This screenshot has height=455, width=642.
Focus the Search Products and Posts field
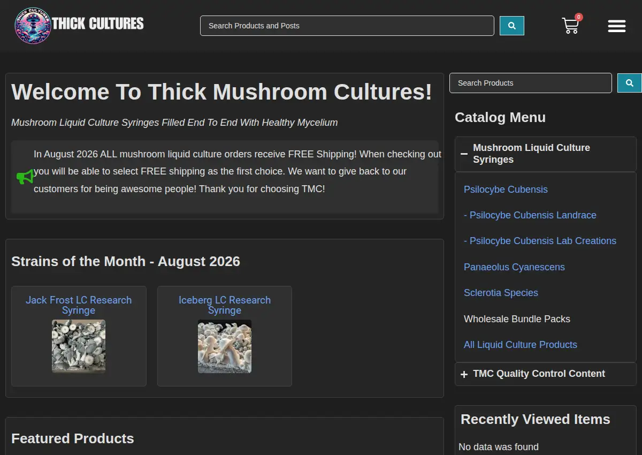(x=347, y=26)
